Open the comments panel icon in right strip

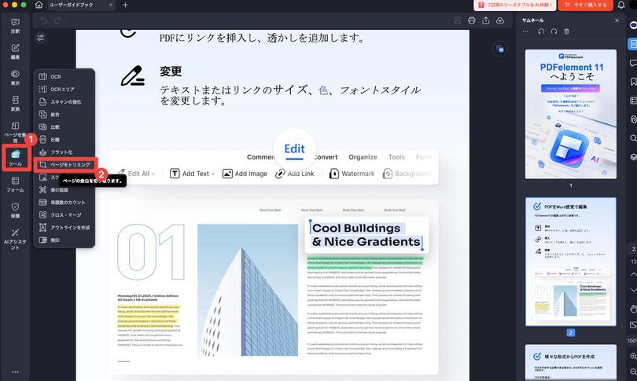tap(633, 64)
